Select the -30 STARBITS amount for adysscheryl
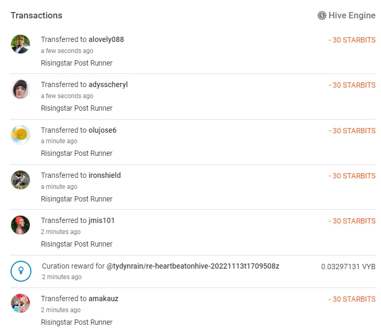This screenshot has width=381, height=330. click(x=352, y=85)
